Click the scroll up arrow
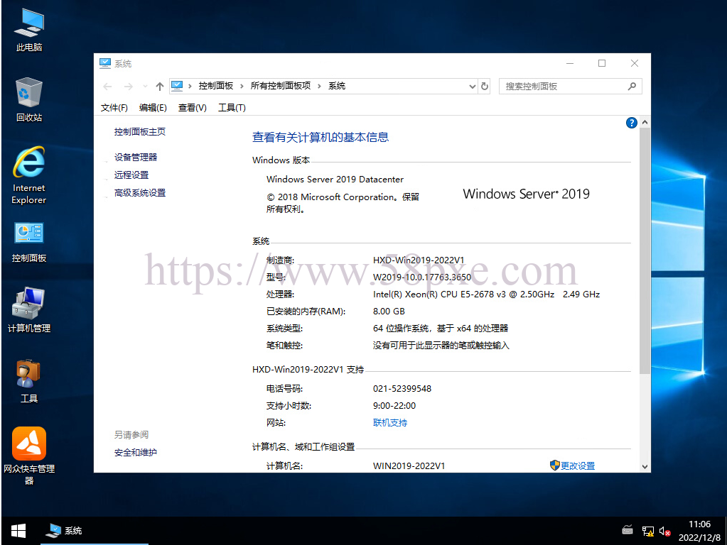 point(645,122)
